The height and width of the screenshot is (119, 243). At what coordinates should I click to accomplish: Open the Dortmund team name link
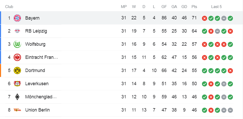pos(35,70)
